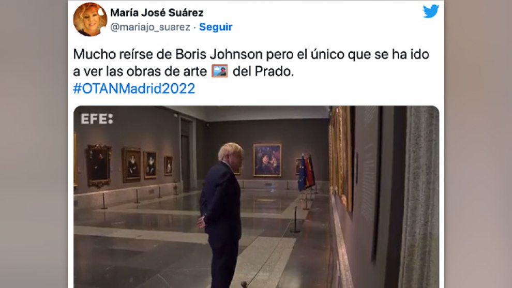Click the third portrait on left wall
The height and width of the screenshot is (288, 512).
[150, 165]
